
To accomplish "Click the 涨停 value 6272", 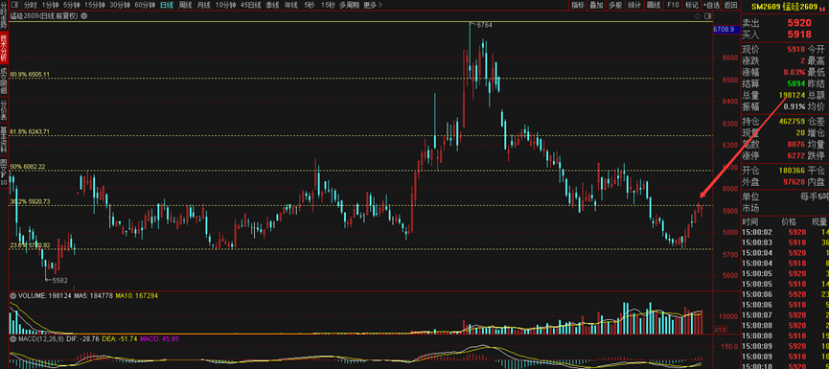I will (796, 155).
